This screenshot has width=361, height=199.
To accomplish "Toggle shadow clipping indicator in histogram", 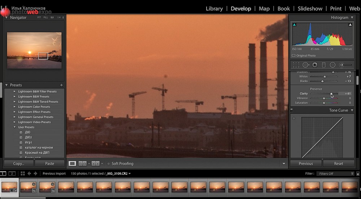I will tap(295, 25).
